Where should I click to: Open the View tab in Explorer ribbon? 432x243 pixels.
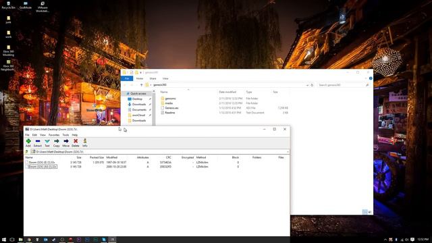coord(165,78)
